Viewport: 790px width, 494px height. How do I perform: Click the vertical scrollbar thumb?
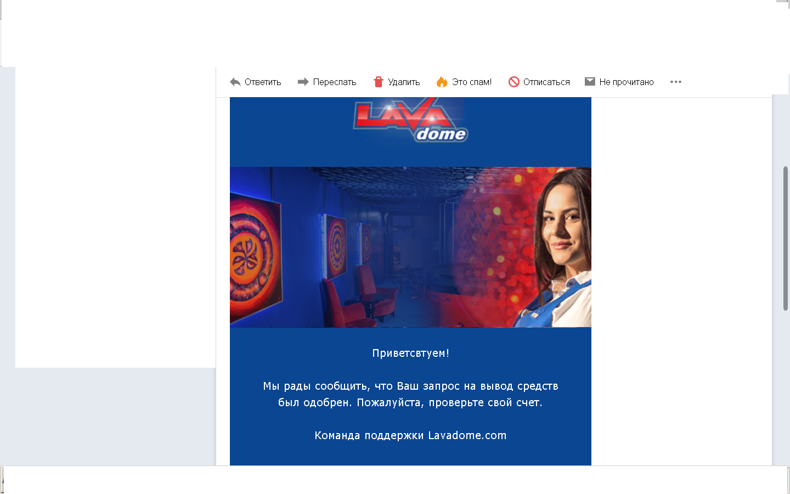(786, 238)
